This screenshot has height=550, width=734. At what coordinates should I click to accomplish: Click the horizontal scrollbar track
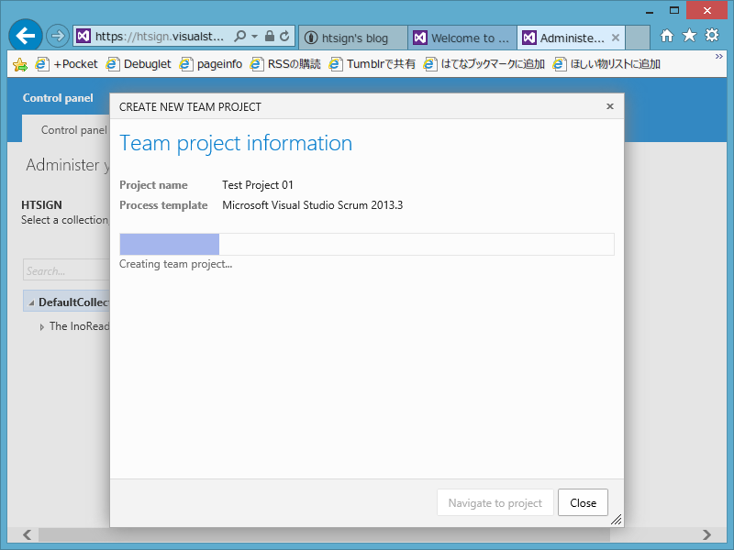pyautogui.click(x=368, y=534)
